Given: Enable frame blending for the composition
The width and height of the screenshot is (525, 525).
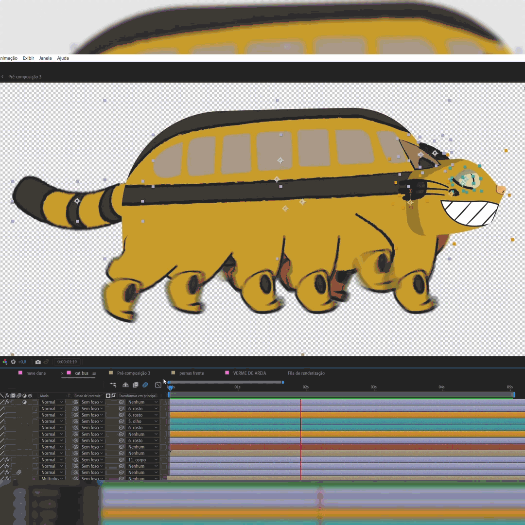Looking at the screenshot, I should [x=135, y=385].
